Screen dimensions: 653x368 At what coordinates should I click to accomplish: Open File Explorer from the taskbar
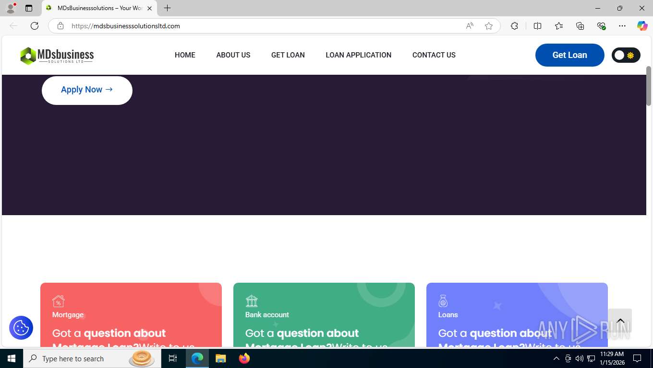point(220,358)
